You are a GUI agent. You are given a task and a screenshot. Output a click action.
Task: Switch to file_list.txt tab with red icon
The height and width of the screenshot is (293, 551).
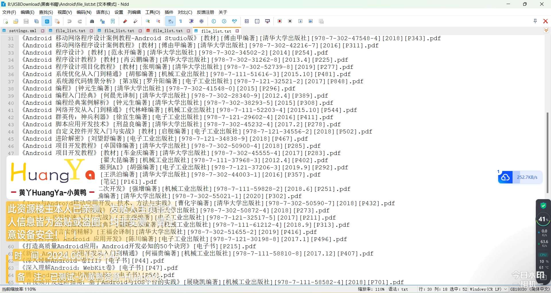tap(168, 31)
